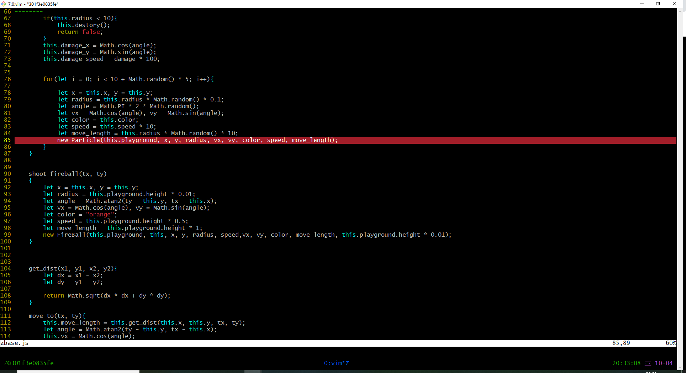Click the tmux clock showing 20:33:08

coord(626,363)
